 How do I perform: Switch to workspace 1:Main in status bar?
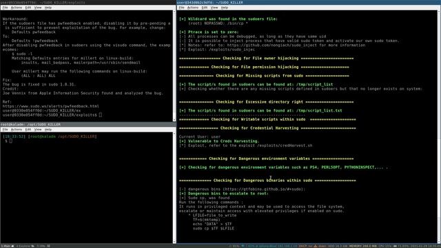[x=7, y=246]
